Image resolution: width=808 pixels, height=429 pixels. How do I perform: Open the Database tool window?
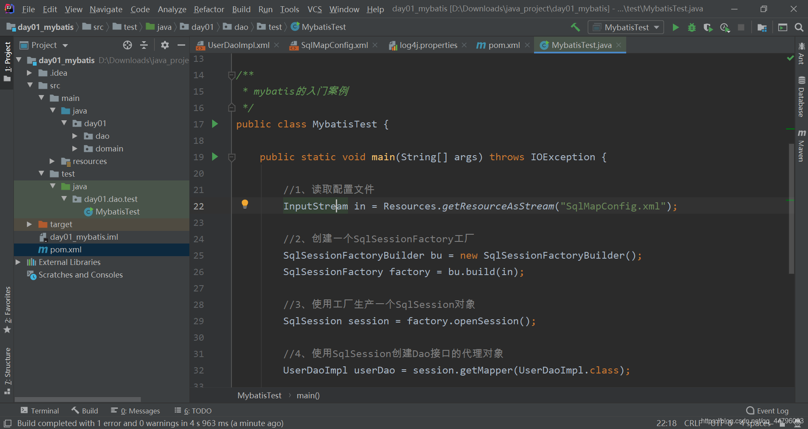[x=801, y=97]
